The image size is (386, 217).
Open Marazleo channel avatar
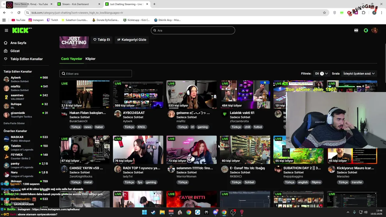point(331,169)
